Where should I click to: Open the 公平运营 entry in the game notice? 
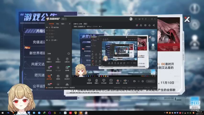[x=39, y=86]
